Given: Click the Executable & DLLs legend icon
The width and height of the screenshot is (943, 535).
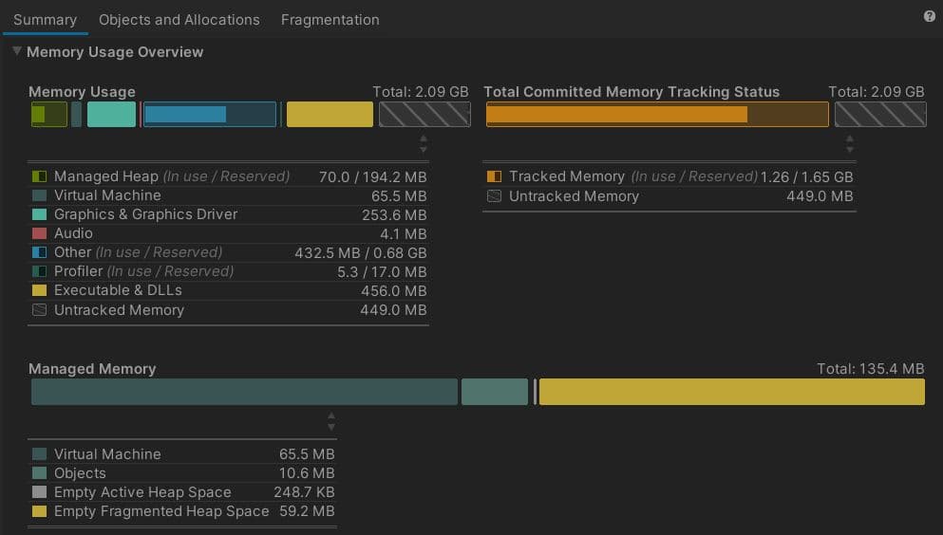Looking at the screenshot, I should click(39, 291).
